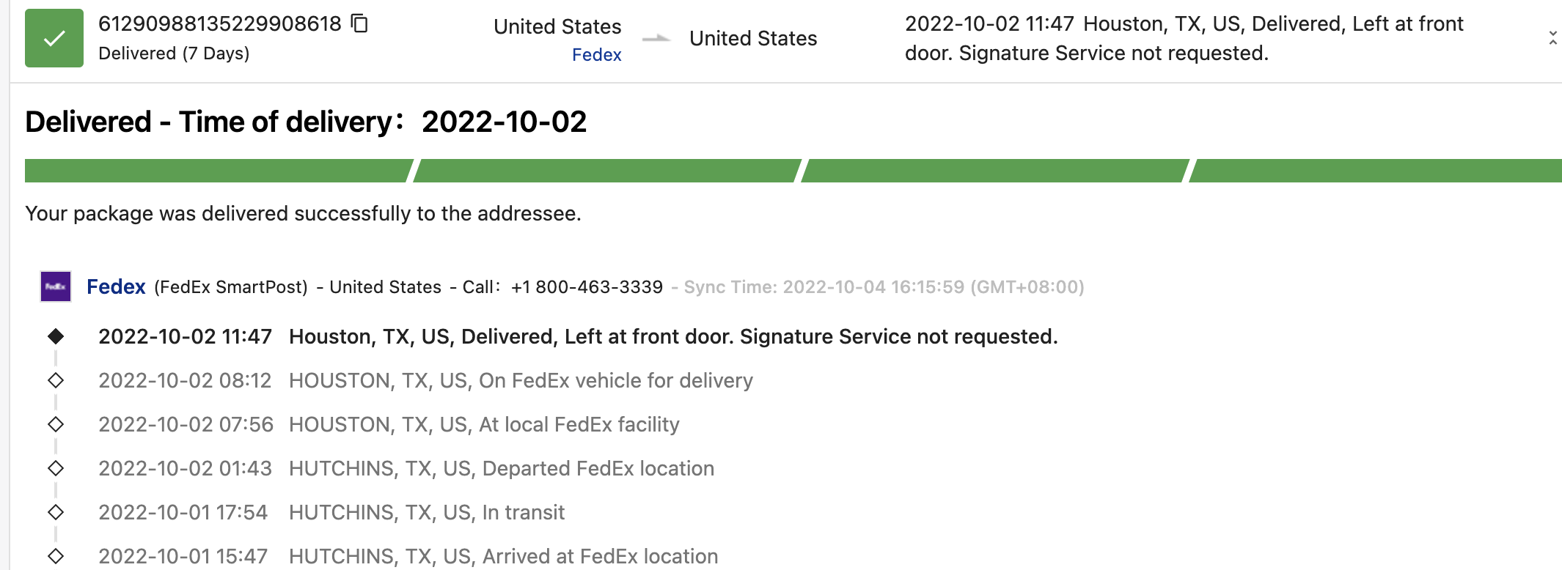Image resolution: width=1562 pixels, height=570 pixels.
Task: Click the green delivered checkmark icon
Action: [54, 38]
